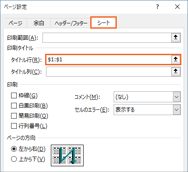Enable the 枠線(G) checkbox
This screenshot has height=172, width=188.
14,96
